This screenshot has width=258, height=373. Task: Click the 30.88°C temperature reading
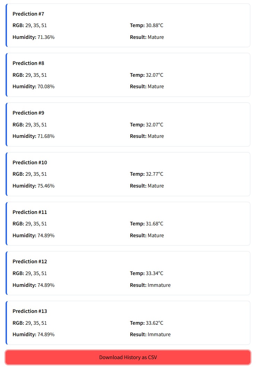pyautogui.click(x=154, y=25)
